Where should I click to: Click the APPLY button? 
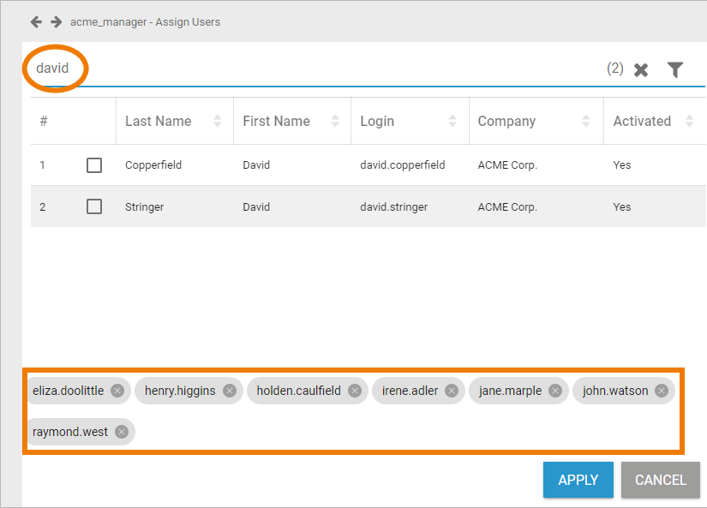click(578, 480)
